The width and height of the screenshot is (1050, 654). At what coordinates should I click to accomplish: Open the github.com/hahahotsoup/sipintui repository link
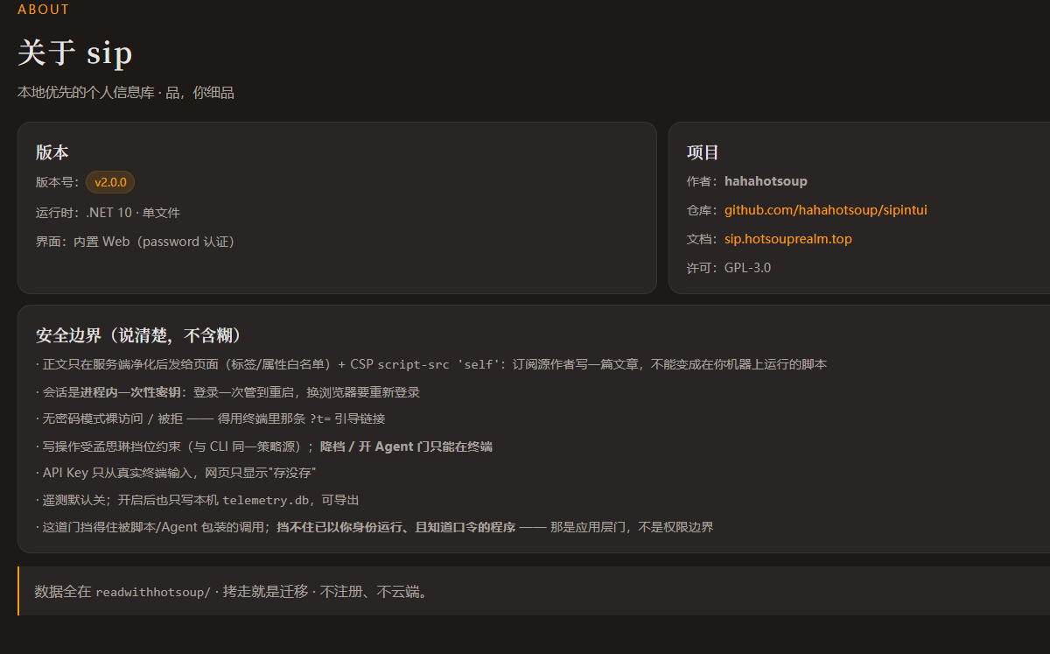825,210
